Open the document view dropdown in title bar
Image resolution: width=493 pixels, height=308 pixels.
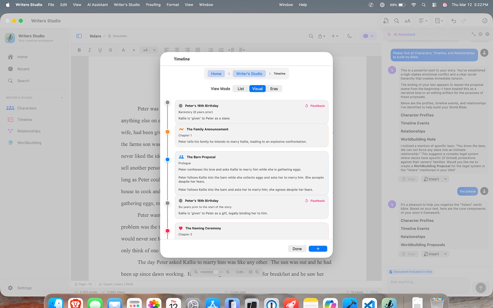(439, 21)
